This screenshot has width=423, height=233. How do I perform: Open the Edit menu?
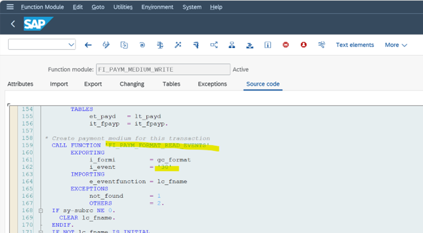(x=78, y=7)
